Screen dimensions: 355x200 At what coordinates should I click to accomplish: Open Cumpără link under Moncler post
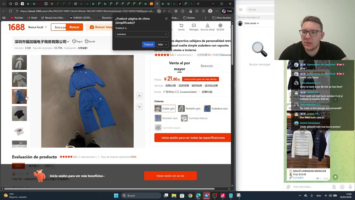(298, 178)
